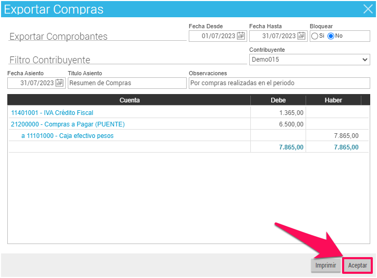377x278 pixels.
Task: Click the Fecha Hasta date field
Action: tap(274, 36)
